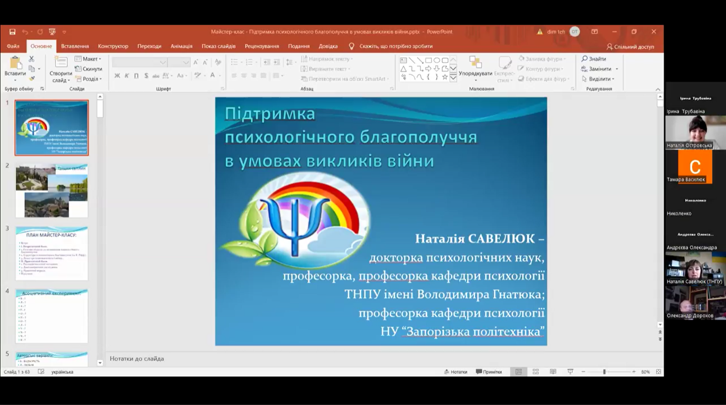
Task: Toggle center text alignment
Action: (244, 76)
